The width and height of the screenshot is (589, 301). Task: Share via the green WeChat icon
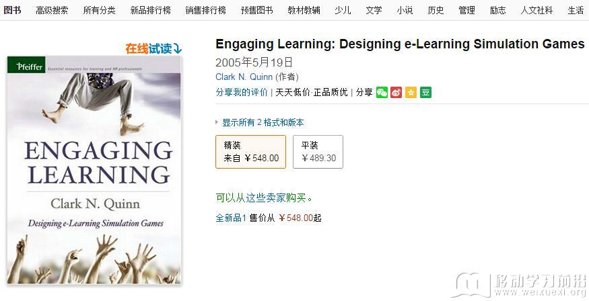pos(382,92)
